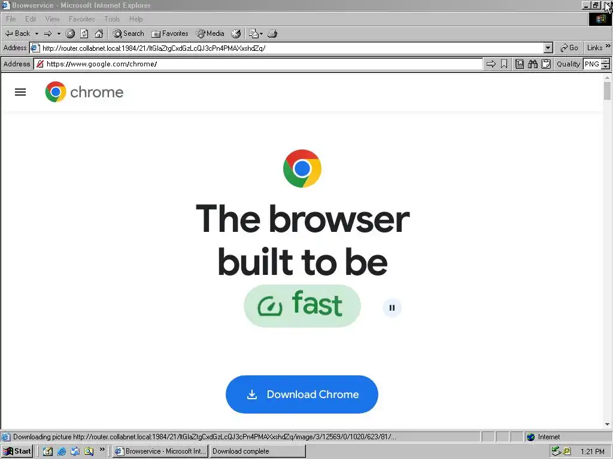Click the page scrollbar up arrow
The height and width of the screenshot is (459, 613).
[x=607, y=78]
